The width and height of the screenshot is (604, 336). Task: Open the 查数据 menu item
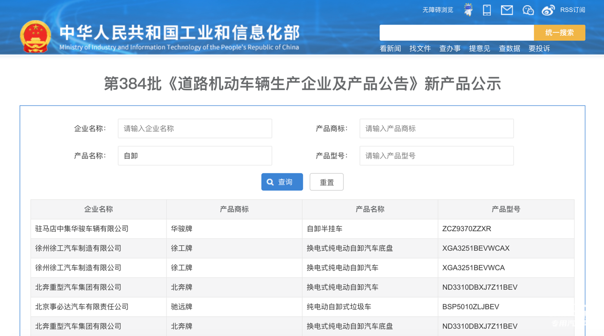point(509,48)
